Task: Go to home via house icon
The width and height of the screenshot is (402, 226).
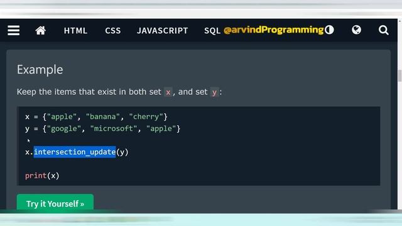Action: [x=40, y=31]
